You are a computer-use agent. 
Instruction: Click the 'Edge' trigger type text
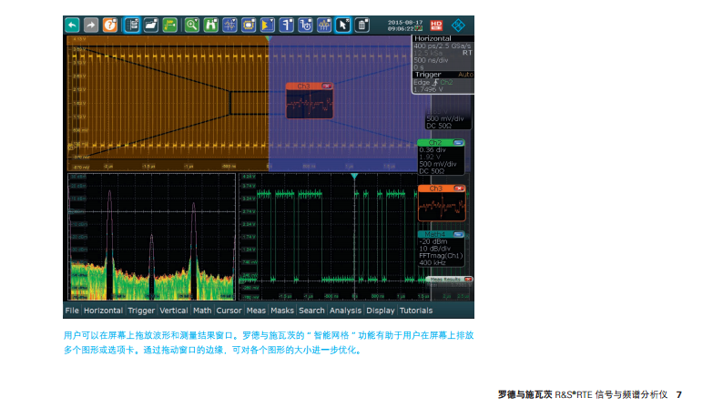click(x=422, y=82)
